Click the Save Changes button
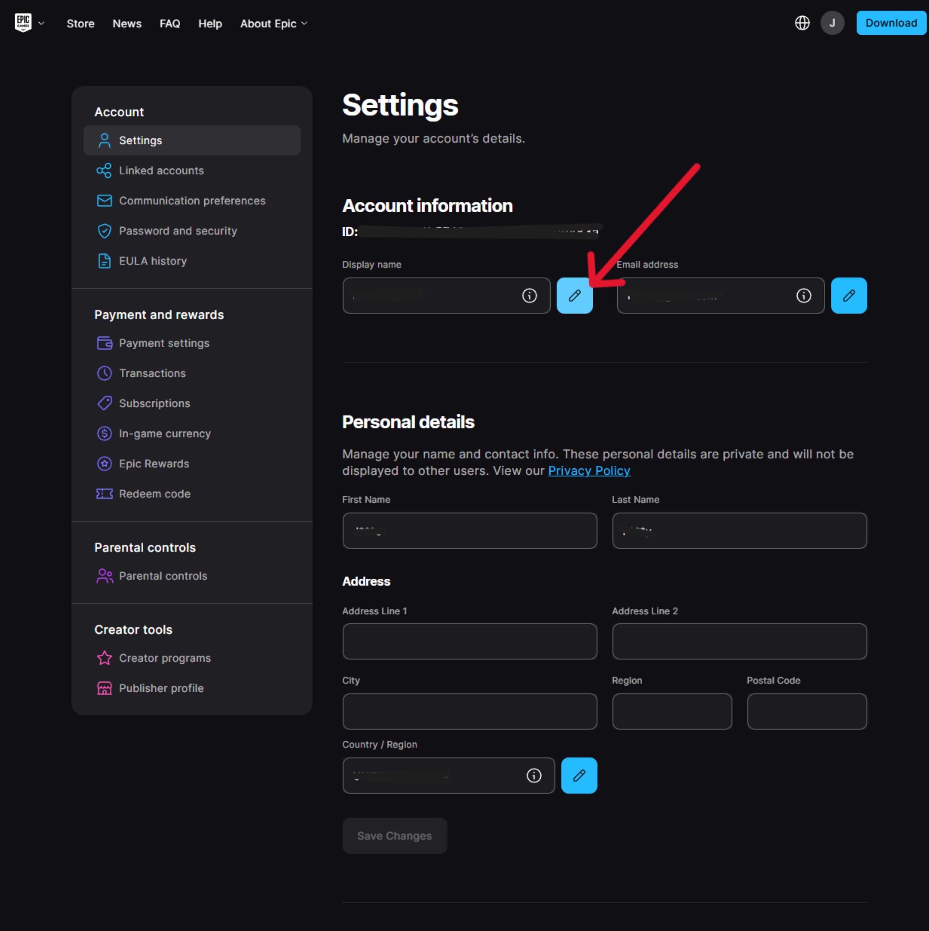The height and width of the screenshot is (931, 929). pyautogui.click(x=395, y=836)
